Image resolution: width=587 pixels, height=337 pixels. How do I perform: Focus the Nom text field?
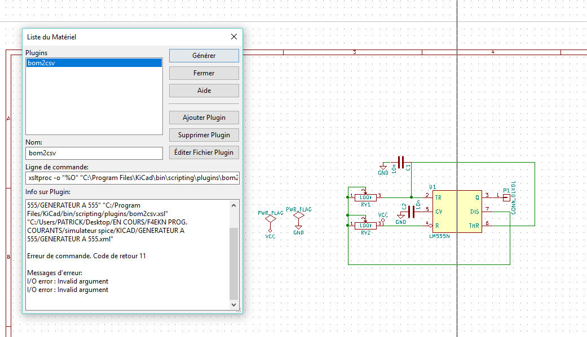[94, 152]
